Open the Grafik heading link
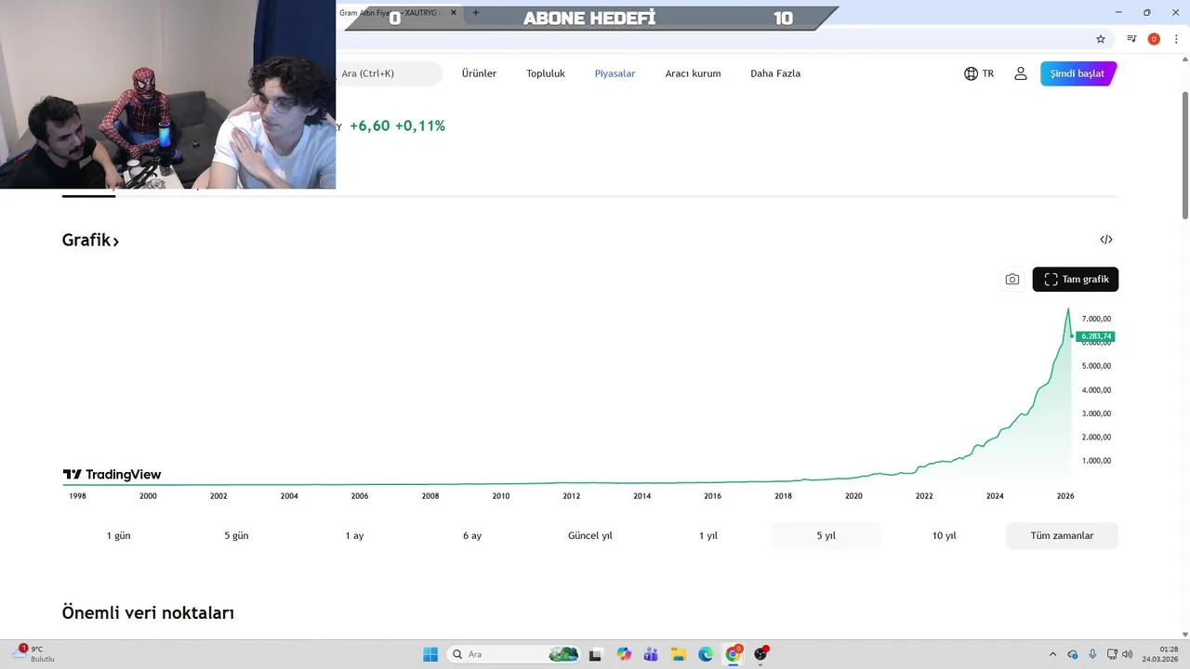The width and height of the screenshot is (1190, 669). (x=90, y=240)
